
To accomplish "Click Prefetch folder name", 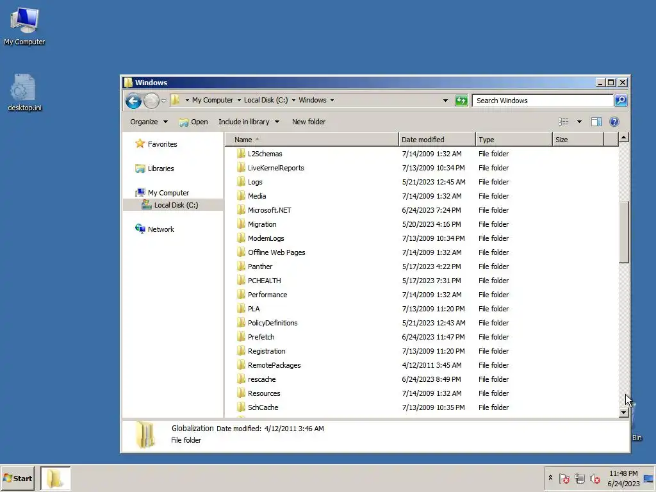I will [x=261, y=337].
